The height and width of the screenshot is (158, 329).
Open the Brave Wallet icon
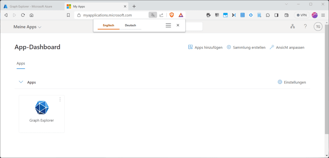[x=287, y=15]
